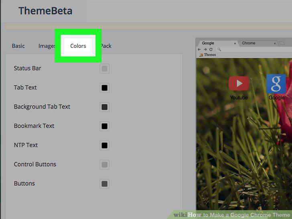Choose the NTP Text color swatch
292x219 pixels.
pyautogui.click(x=104, y=145)
